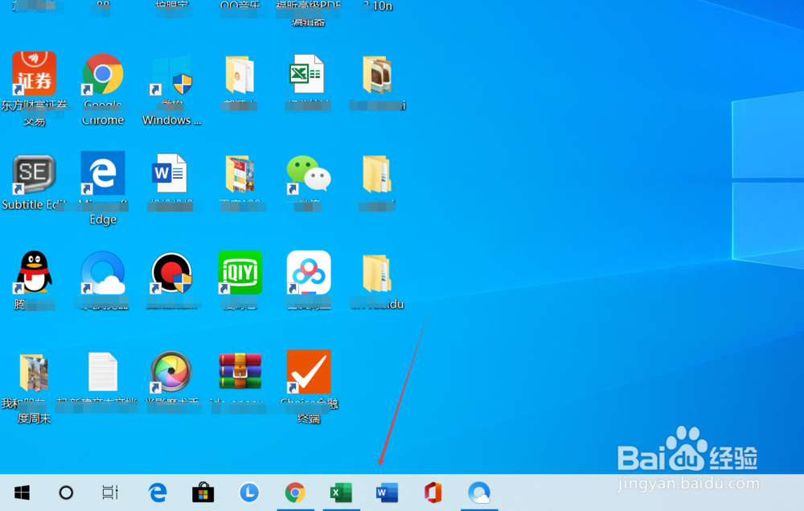This screenshot has width=804, height=511.
Task: Open the blue clock app in taskbar
Action: 249,492
